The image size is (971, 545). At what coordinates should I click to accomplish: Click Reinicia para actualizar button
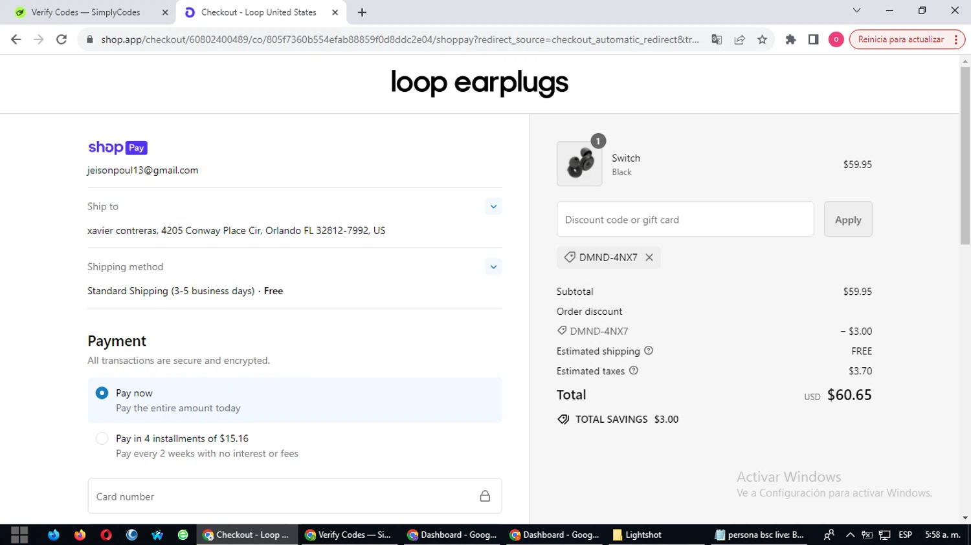[x=900, y=39]
